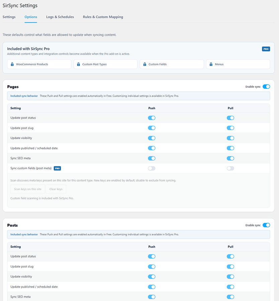Screen dimensions: 279x301
Task: Toggle Pages Pull for Sync SEO meta
Action: (230, 159)
